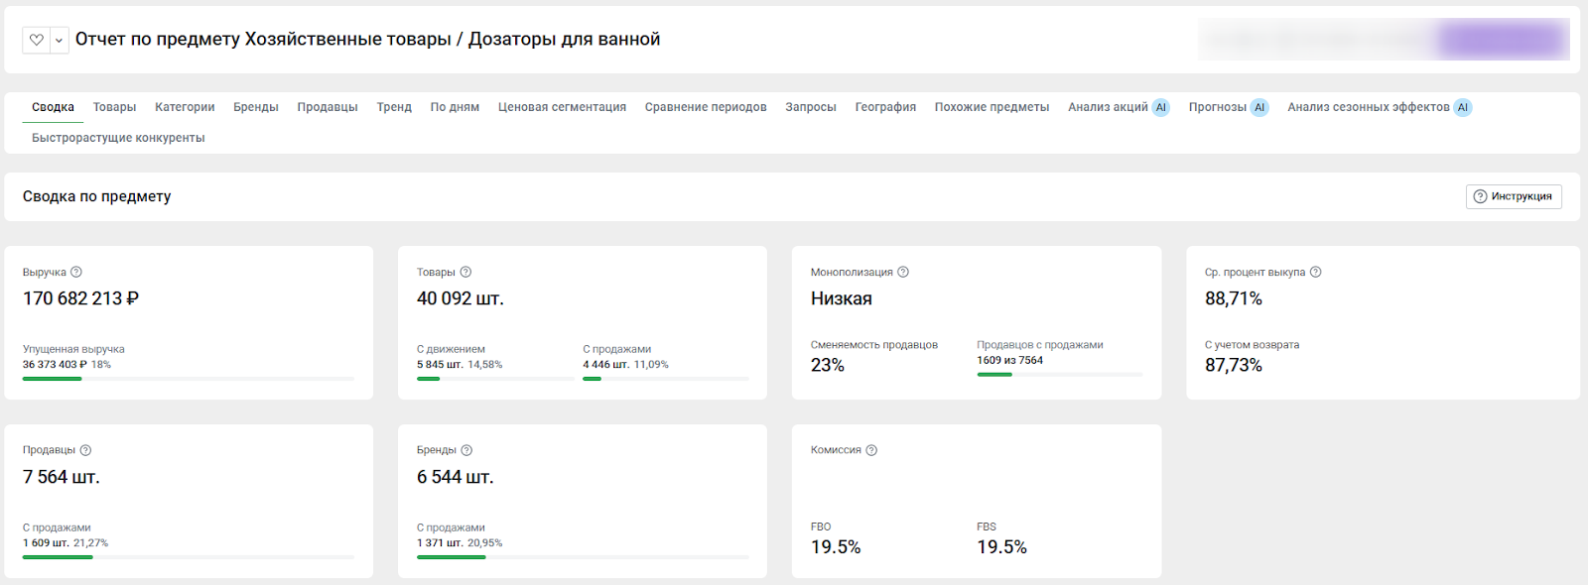Viewport: 1588px width, 585px height.
Task: Open the Ценовая сегментация tab
Action: coord(562,107)
